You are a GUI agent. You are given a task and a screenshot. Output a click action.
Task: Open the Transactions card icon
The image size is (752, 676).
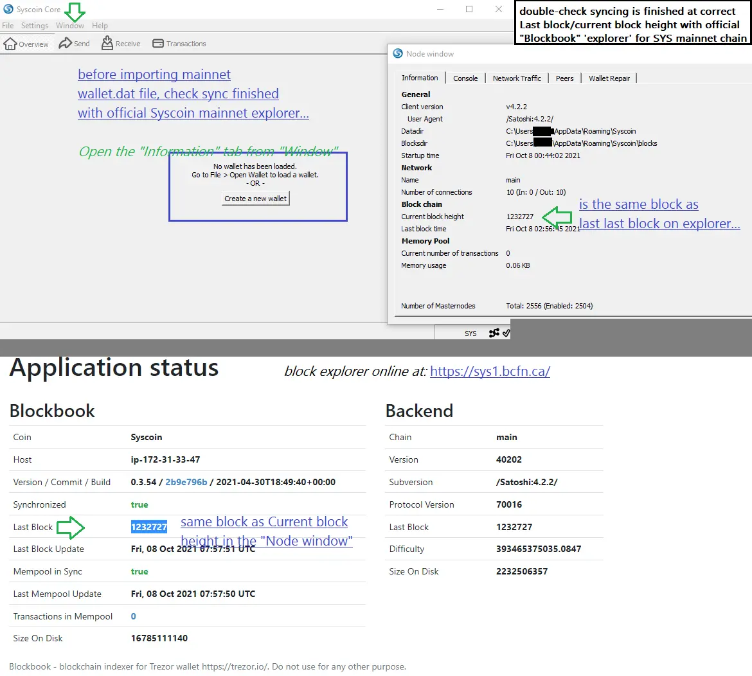(157, 44)
